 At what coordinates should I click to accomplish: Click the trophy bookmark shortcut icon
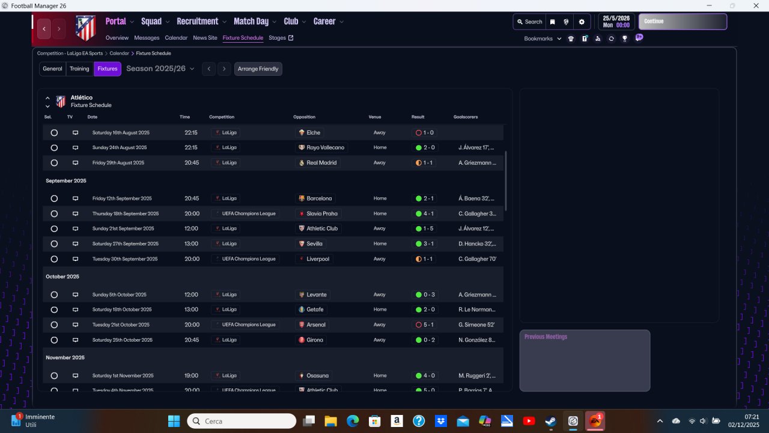click(x=625, y=38)
